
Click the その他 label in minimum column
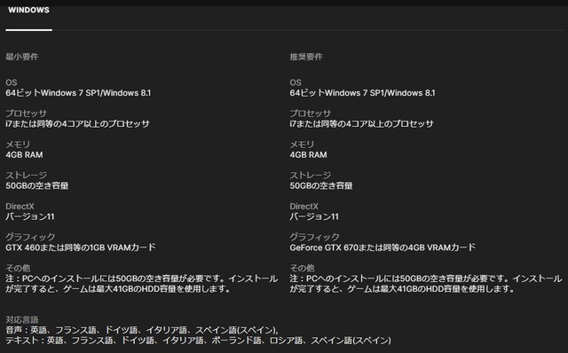click(18, 268)
